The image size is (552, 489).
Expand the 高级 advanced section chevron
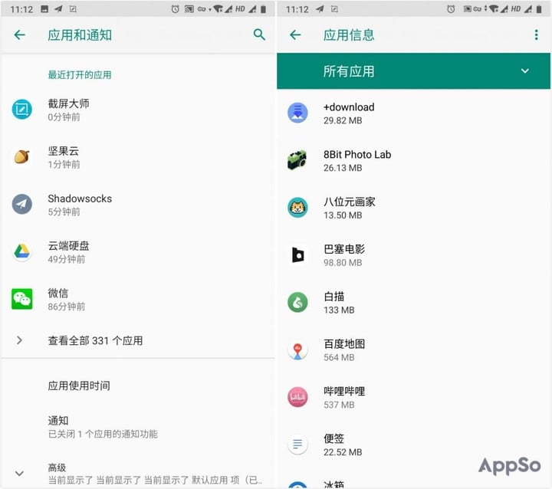point(20,473)
